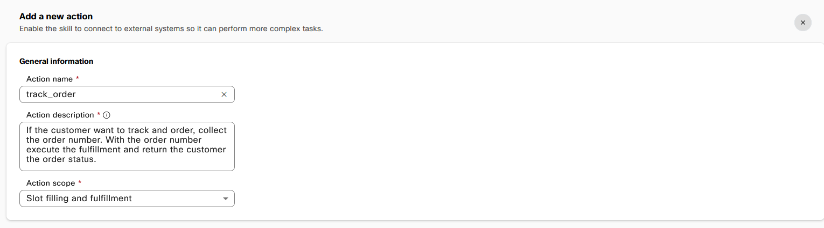Image resolution: width=824 pixels, height=228 pixels.
Task: Click the Action scope label
Action: pyautogui.click(x=51, y=183)
